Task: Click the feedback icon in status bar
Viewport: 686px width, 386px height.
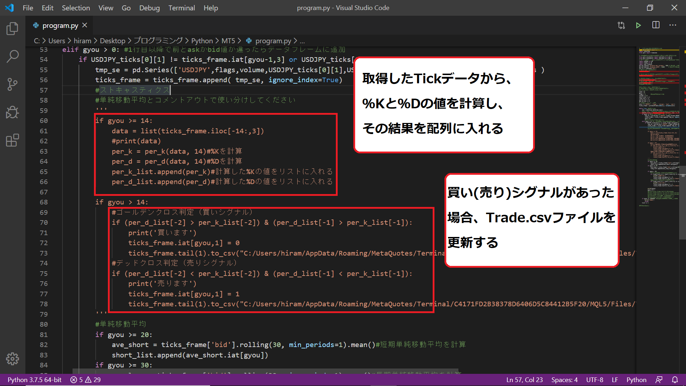Action: coord(659,380)
